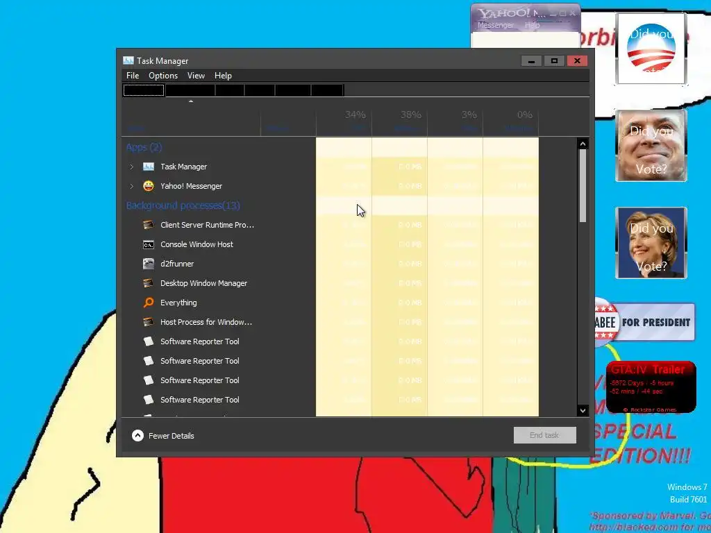Click the campaign logo Did you vote gadget
This screenshot has height=533, width=711.
651,49
